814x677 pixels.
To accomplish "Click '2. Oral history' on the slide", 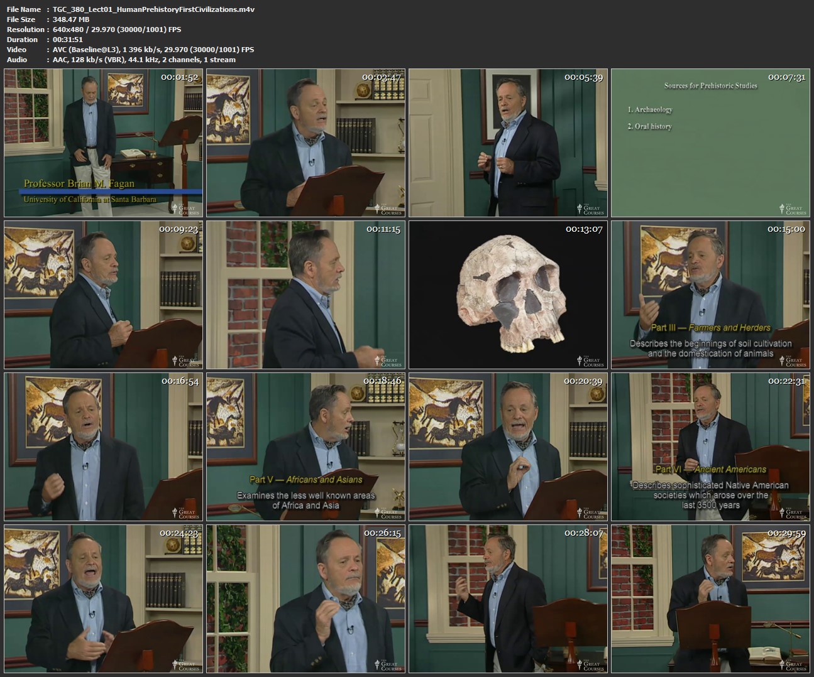I will pyautogui.click(x=649, y=126).
